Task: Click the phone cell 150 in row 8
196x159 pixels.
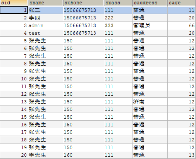Action: (x=84, y=64)
